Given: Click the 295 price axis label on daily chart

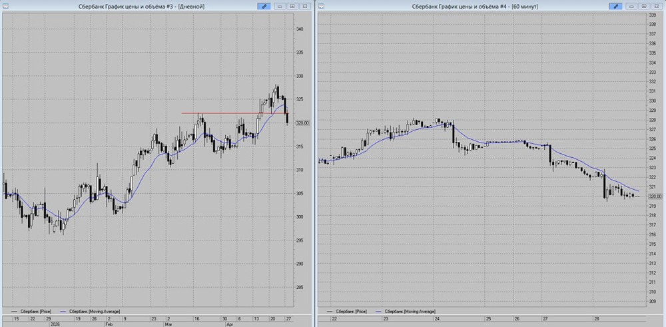Looking at the screenshot, I should 300,240.
